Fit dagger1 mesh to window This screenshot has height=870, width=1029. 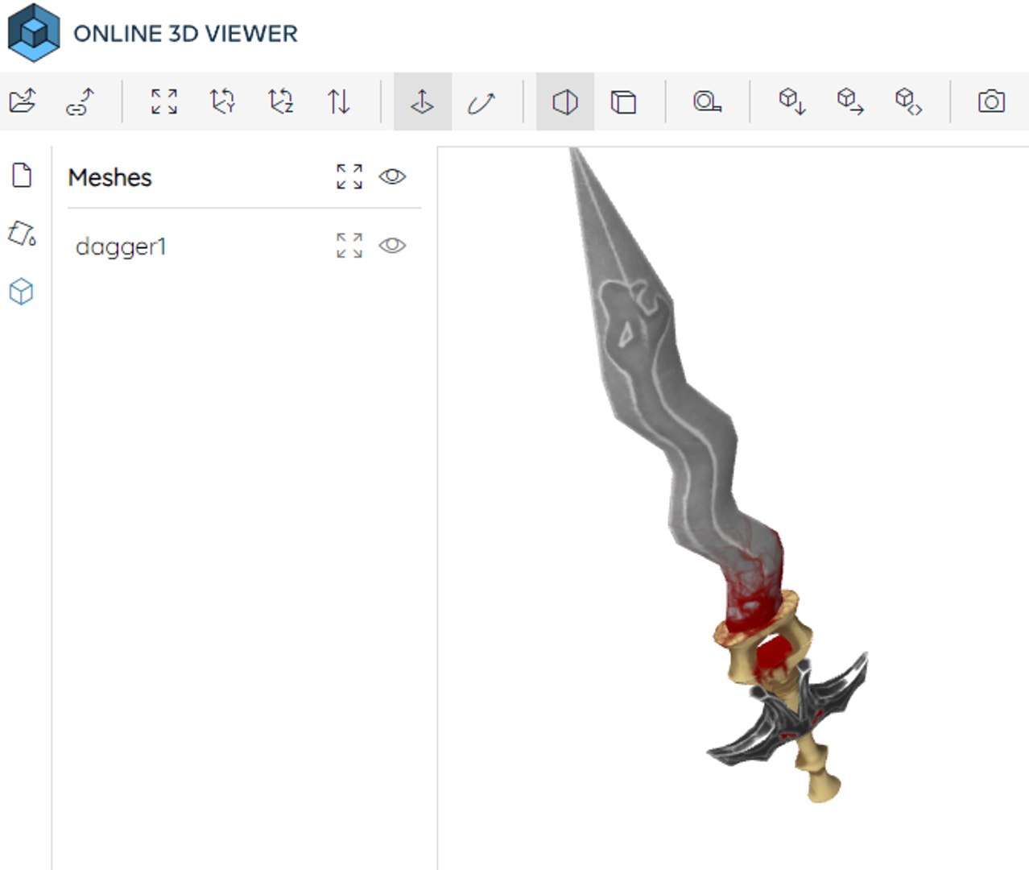(x=349, y=246)
